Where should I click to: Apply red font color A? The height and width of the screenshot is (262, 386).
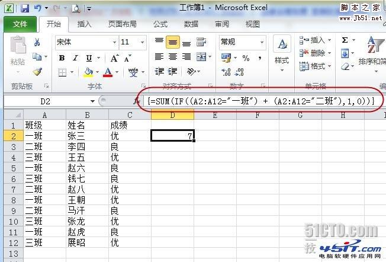(108, 72)
